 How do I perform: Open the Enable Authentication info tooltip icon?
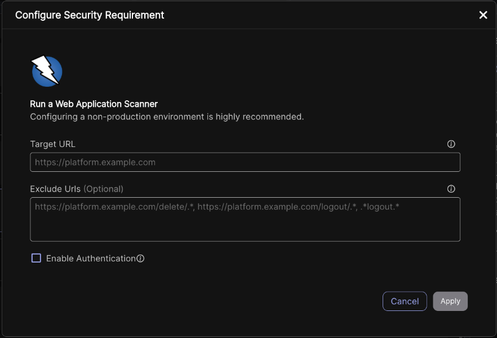pyautogui.click(x=141, y=259)
